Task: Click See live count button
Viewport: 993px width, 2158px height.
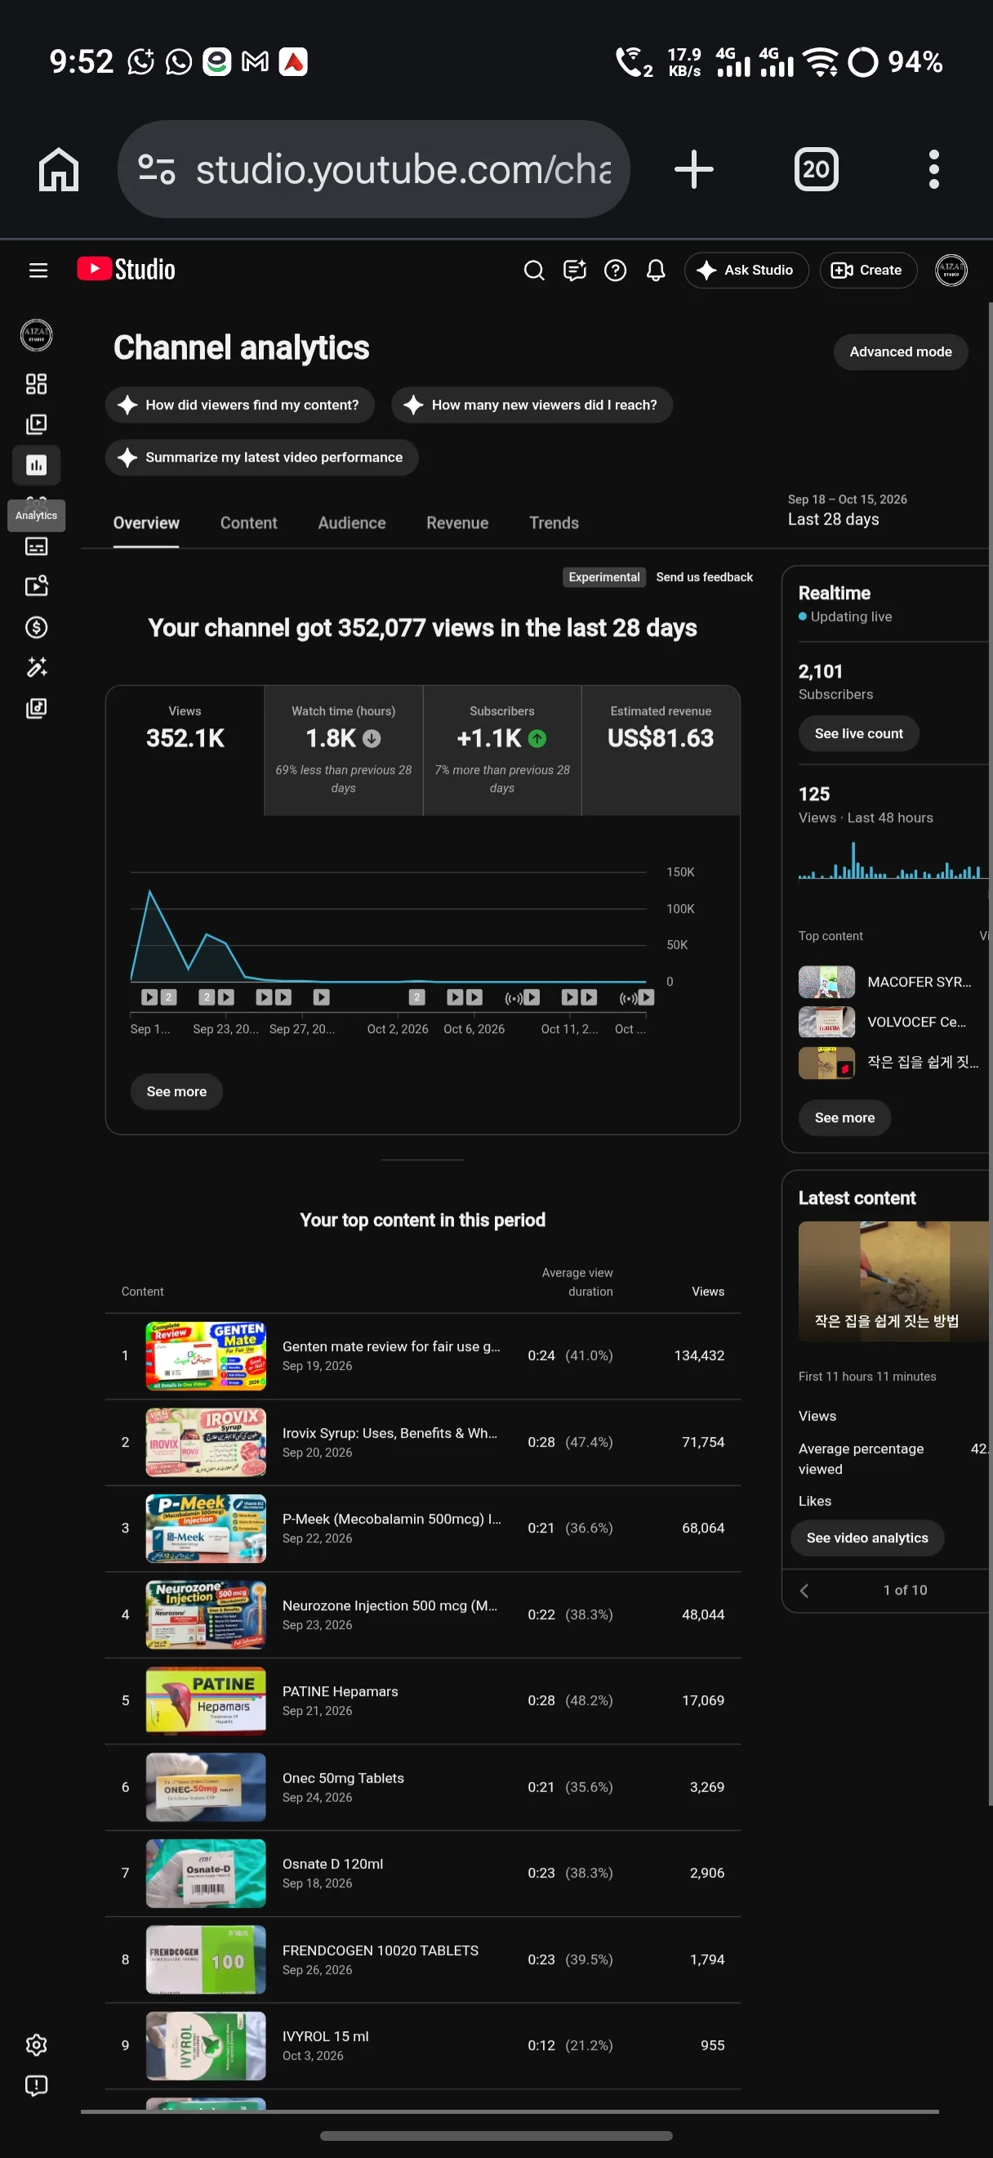Action: 858,734
